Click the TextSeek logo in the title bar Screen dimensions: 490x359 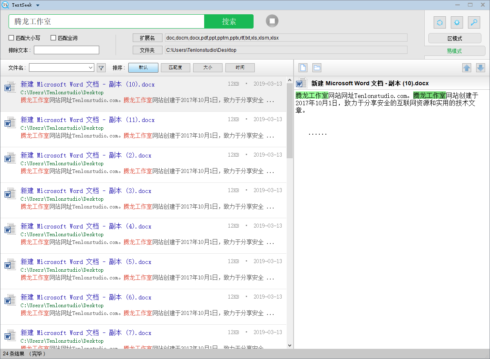point(5,5)
